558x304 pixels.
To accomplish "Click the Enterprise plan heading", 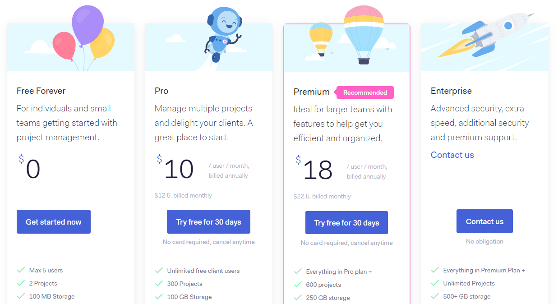I will (451, 91).
